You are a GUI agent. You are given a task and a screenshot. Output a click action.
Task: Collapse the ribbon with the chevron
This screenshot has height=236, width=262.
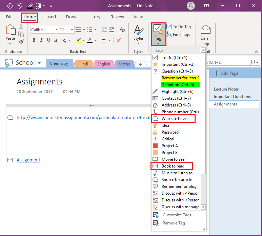pos(256,52)
